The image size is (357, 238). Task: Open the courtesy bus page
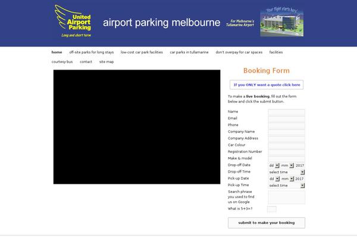click(62, 62)
